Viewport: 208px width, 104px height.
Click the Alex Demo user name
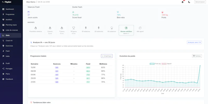[31, 2]
